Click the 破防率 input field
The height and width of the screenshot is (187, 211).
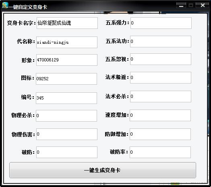pos(160,152)
